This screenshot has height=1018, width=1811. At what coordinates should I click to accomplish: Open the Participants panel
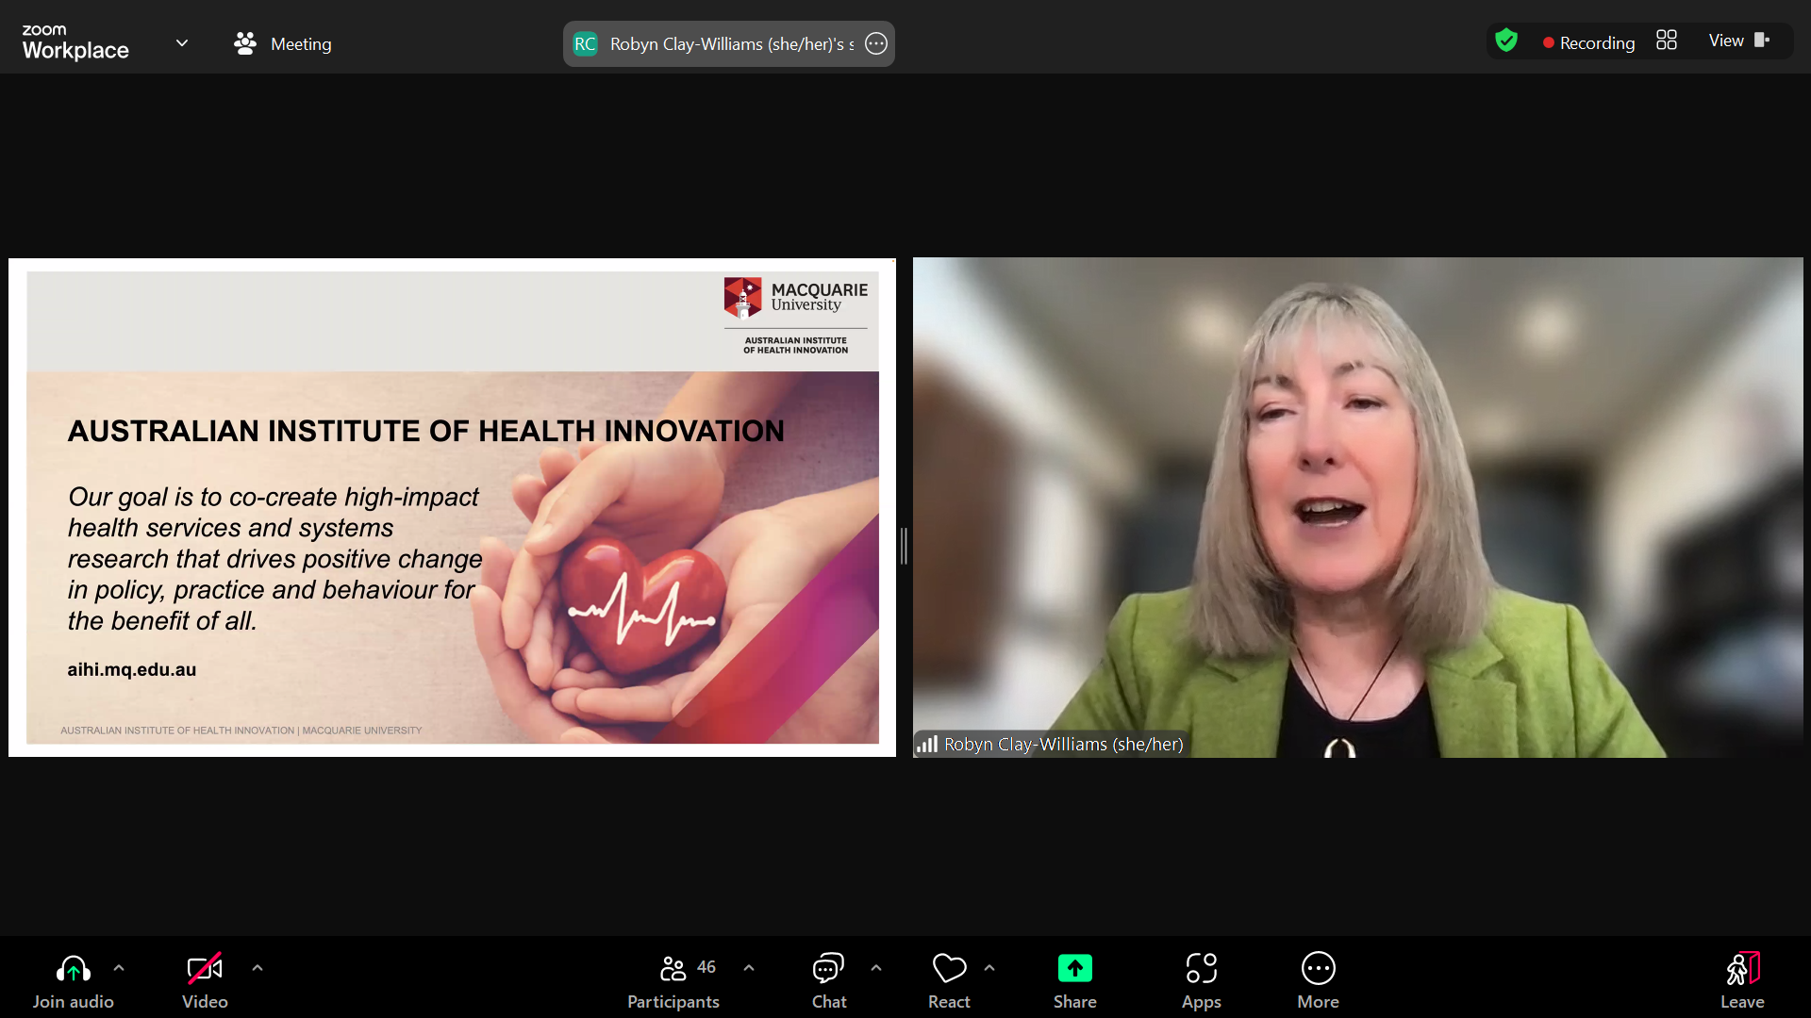coord(673,981)
